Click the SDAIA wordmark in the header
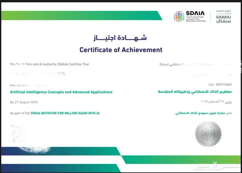The width and height of the screenshot is (242, 173). (196, 14)
